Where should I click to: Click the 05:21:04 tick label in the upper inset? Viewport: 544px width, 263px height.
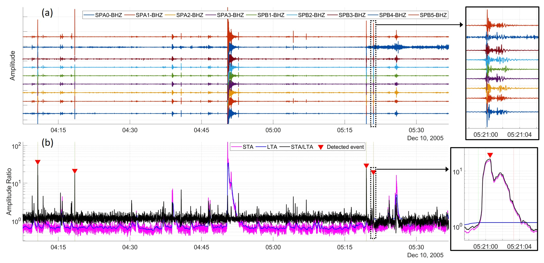[x=519, y=135]
